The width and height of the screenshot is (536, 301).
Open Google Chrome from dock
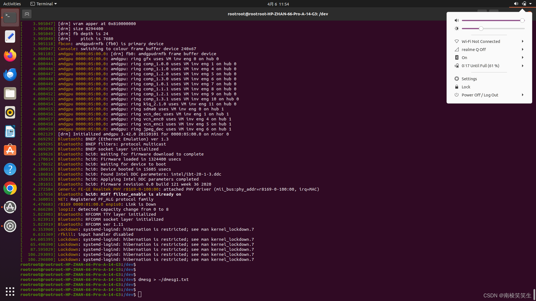point(10,188)
